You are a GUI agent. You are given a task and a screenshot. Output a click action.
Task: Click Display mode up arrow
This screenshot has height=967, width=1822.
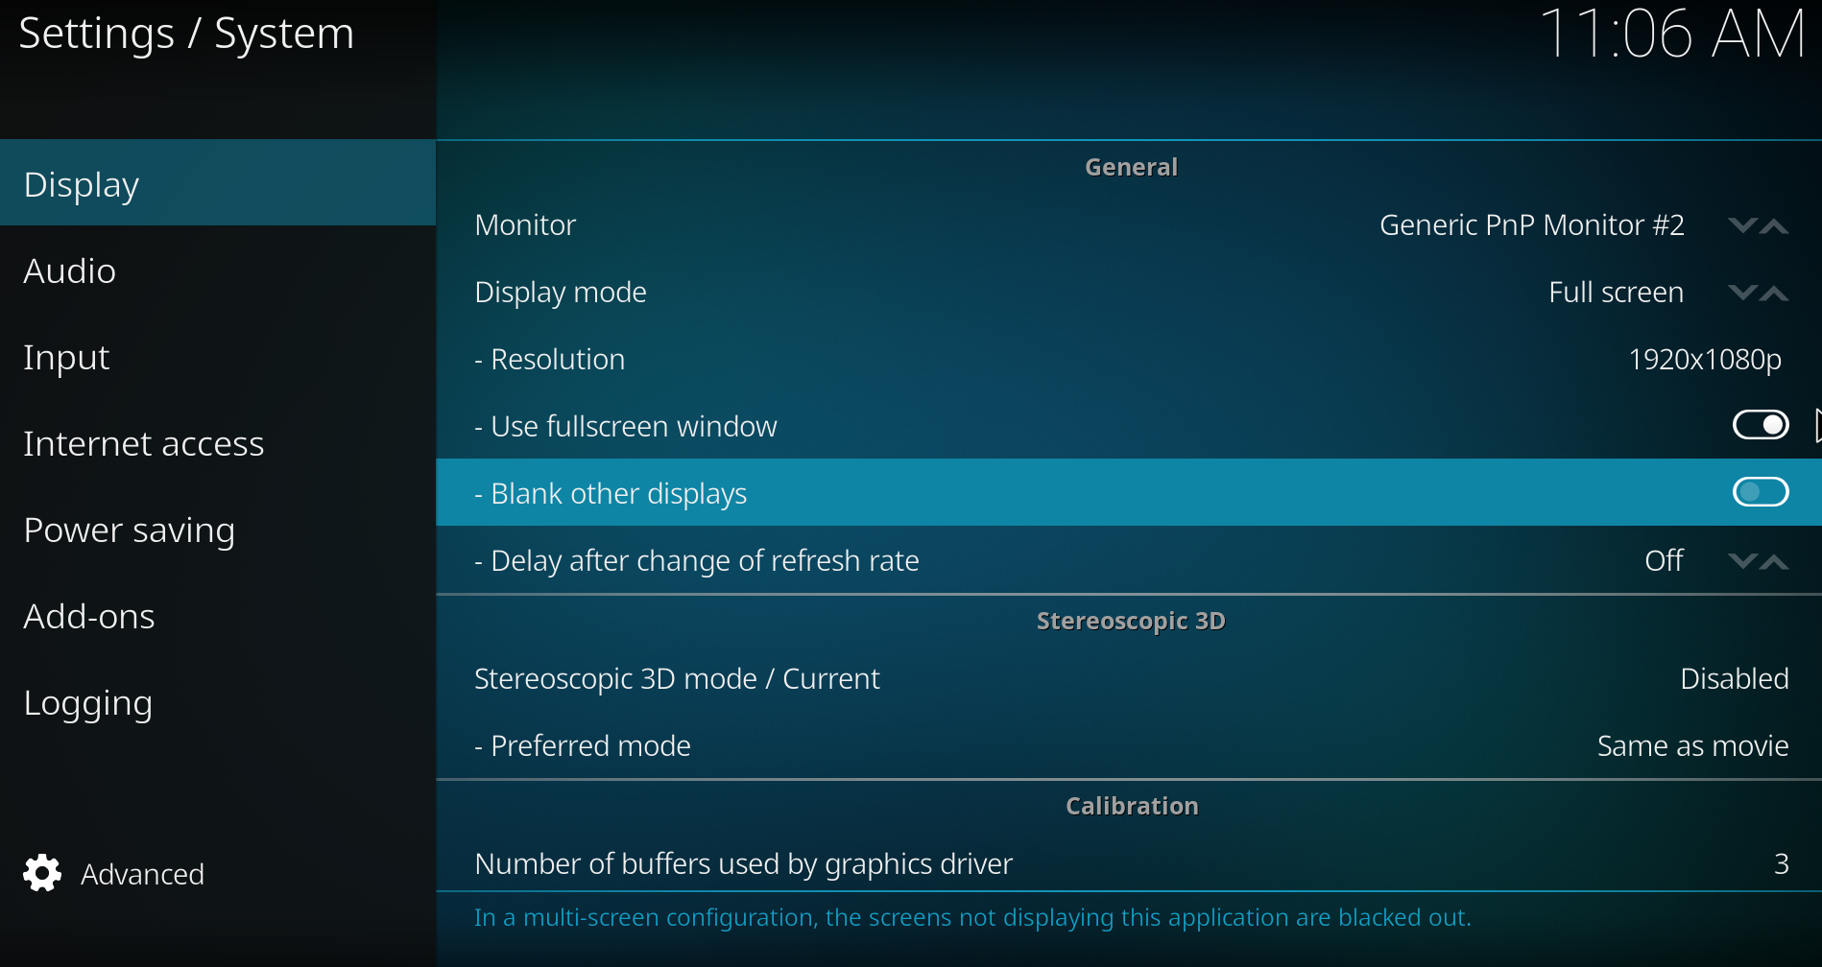(1774, 293)
